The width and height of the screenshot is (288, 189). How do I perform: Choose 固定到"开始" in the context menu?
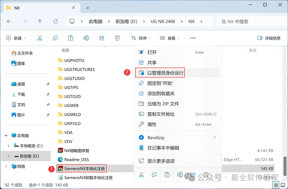(x=177, y=83)
